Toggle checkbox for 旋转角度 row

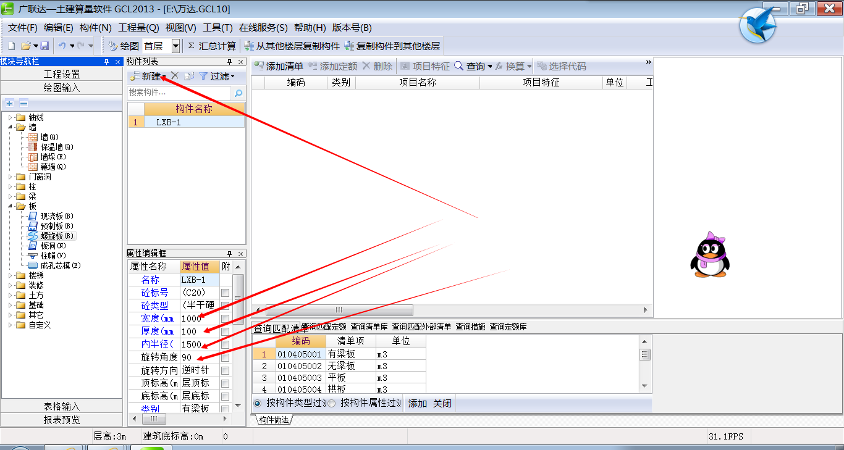[226, 357]
